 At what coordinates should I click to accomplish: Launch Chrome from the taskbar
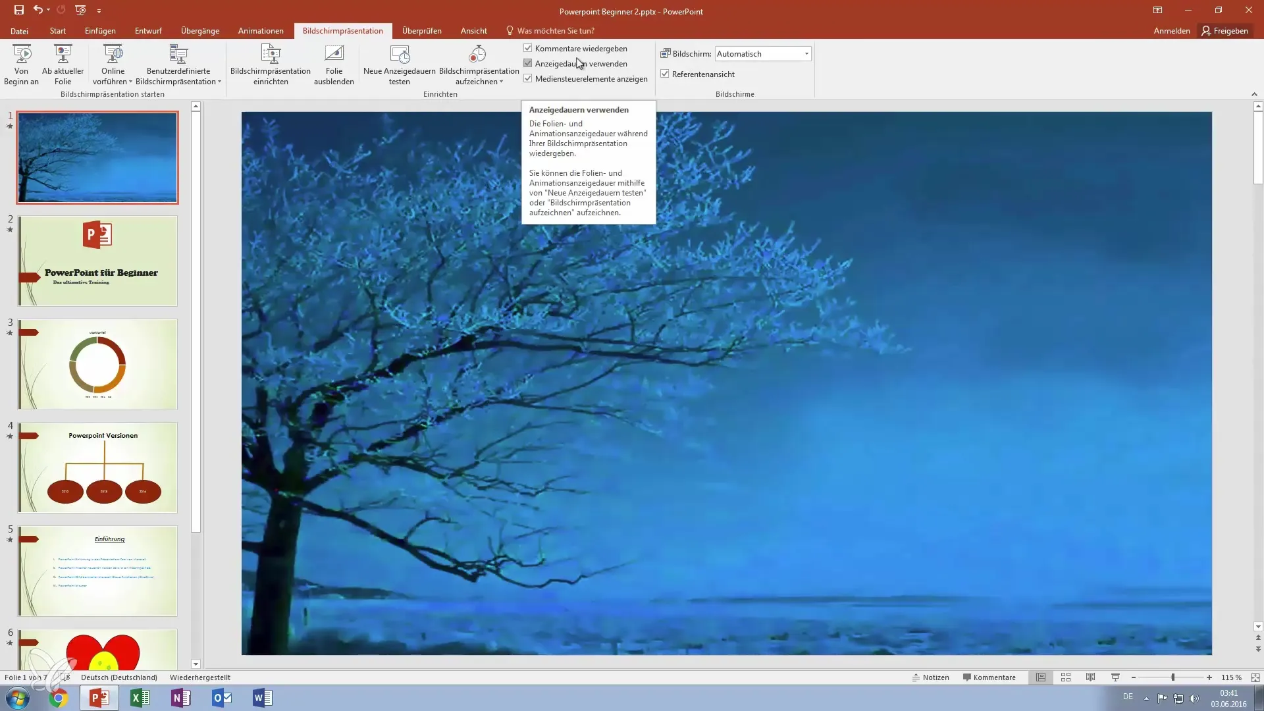tap(58, 698)
